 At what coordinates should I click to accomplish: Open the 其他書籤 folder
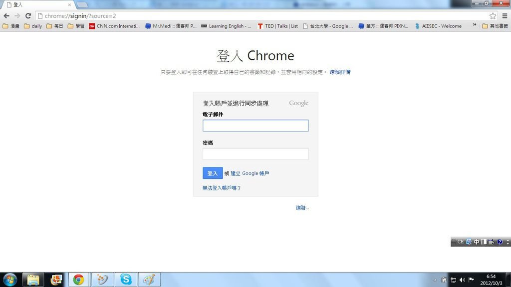pos(495,26)
